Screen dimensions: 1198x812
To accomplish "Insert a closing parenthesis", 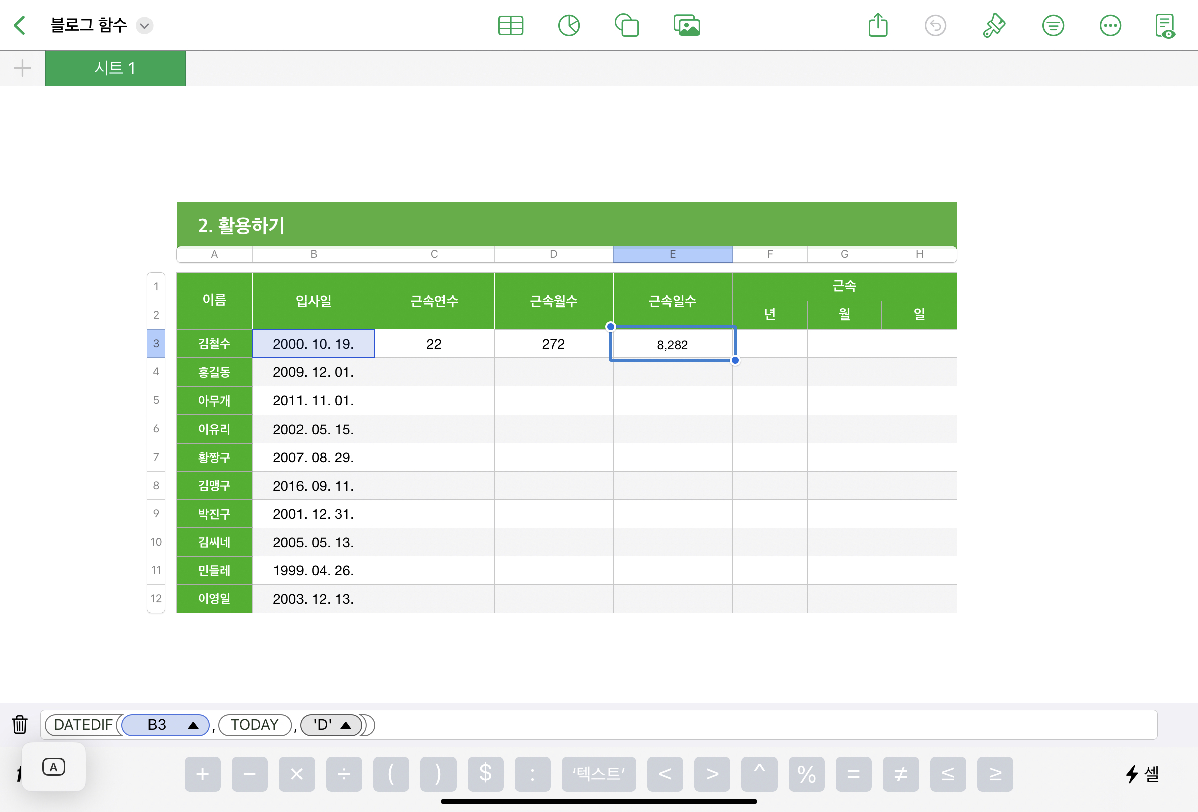I will coord(438,774).
